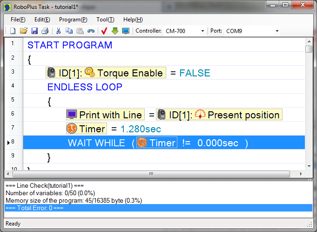The width and height of the screenshot is (317, 232).
Task: Open the File menu
Action: pos(18,20)
